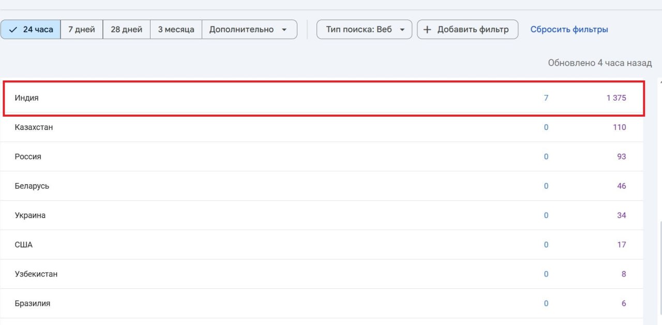Click the Сбросить фильтры link

[x=569, y=29]
